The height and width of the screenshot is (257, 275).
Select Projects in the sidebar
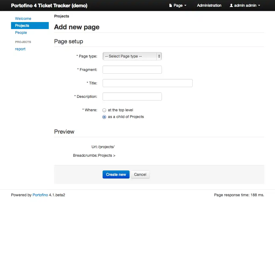point(22,26)
